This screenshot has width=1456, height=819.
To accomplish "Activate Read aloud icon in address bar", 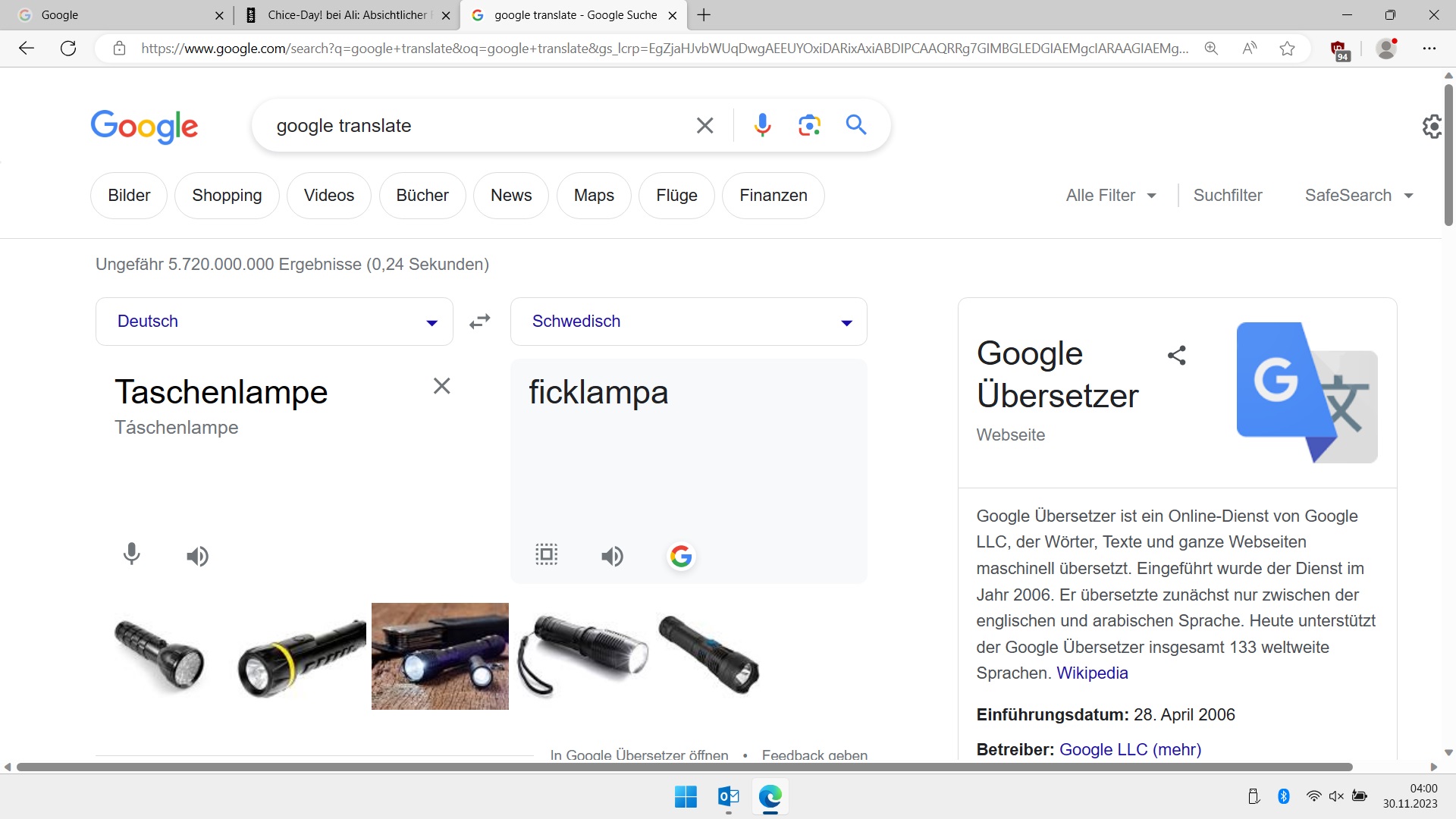I will (1249, 49).
